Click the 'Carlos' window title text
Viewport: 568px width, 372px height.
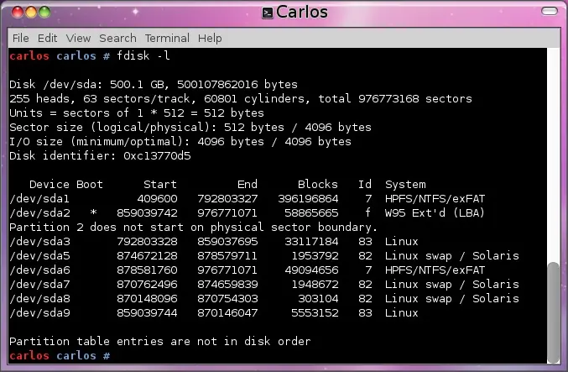302,13
